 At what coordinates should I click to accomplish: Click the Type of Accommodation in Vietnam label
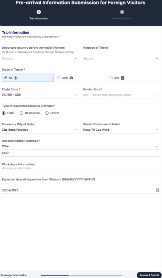pos(28,106)
